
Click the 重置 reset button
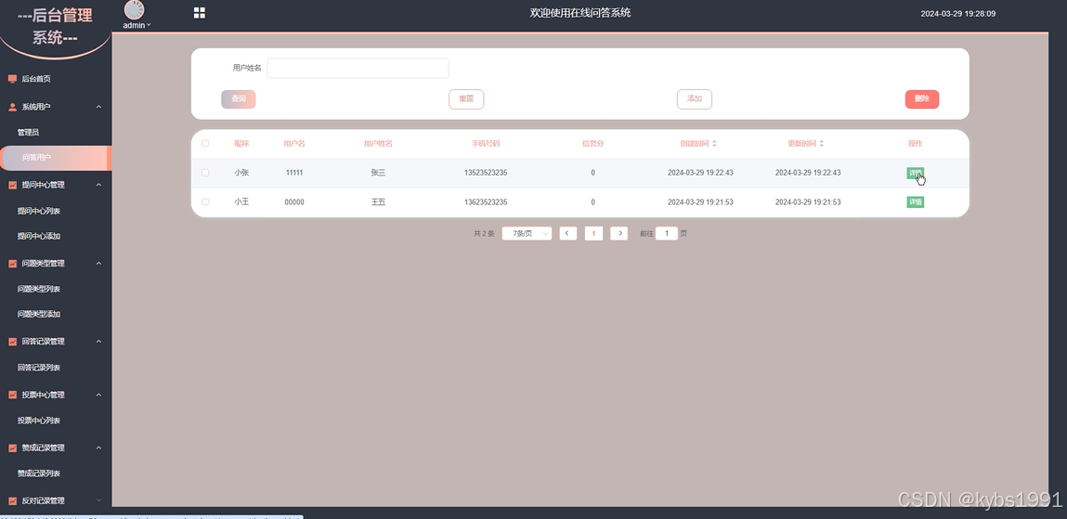click(466, 99)
